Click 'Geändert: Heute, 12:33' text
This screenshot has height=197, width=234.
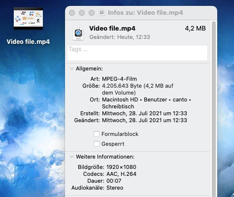click(120, 37)
